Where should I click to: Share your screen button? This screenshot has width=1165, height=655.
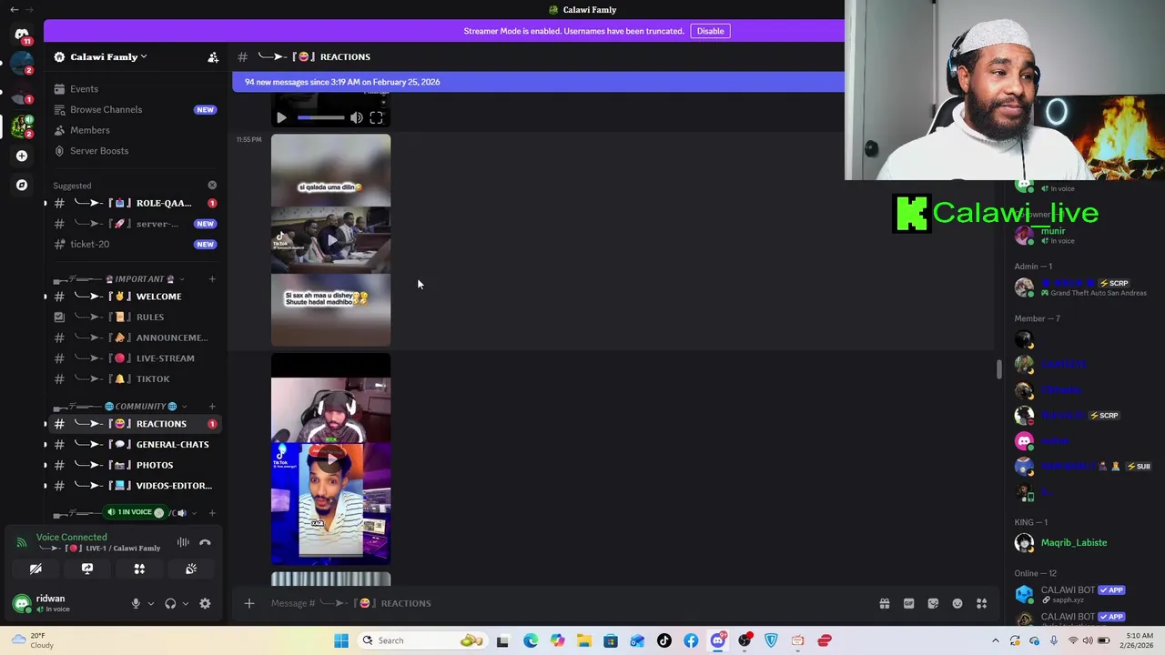click(x=87, y=569)
